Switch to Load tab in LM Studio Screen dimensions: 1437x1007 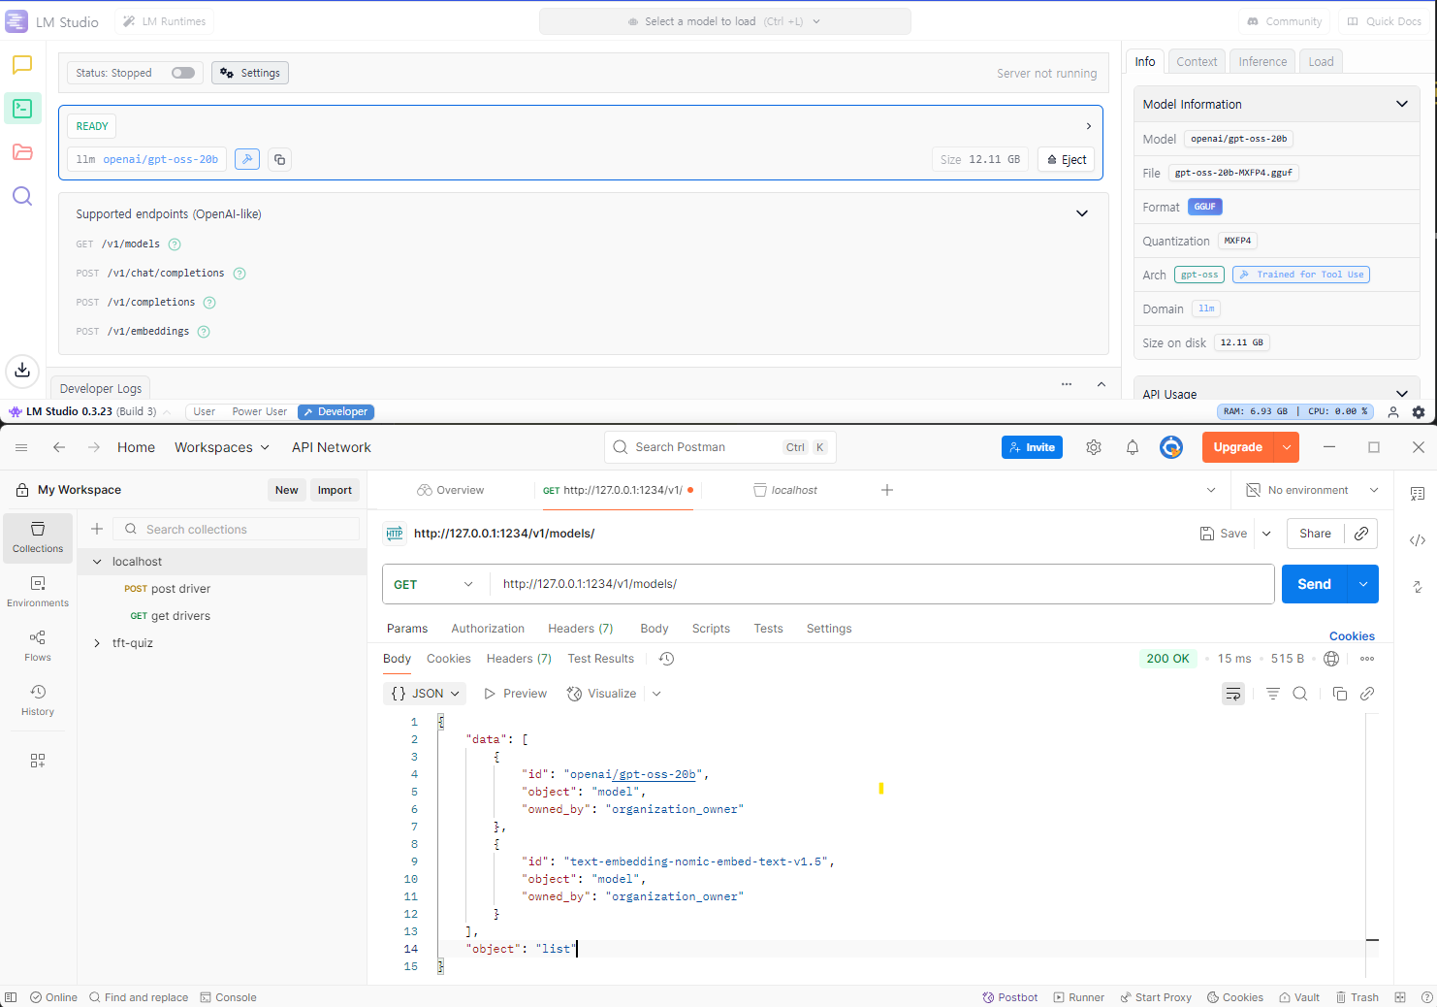point(1321,61)
